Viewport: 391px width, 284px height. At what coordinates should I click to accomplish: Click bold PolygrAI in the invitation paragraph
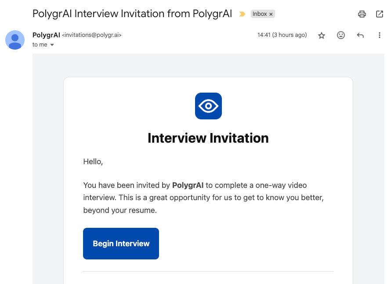click(x=188, y=185)
